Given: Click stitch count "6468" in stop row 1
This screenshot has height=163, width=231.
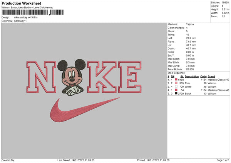Looking at the screenshot, I should (181, 80).
